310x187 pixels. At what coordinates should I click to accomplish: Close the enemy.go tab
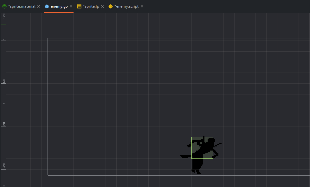click(71, 6)
